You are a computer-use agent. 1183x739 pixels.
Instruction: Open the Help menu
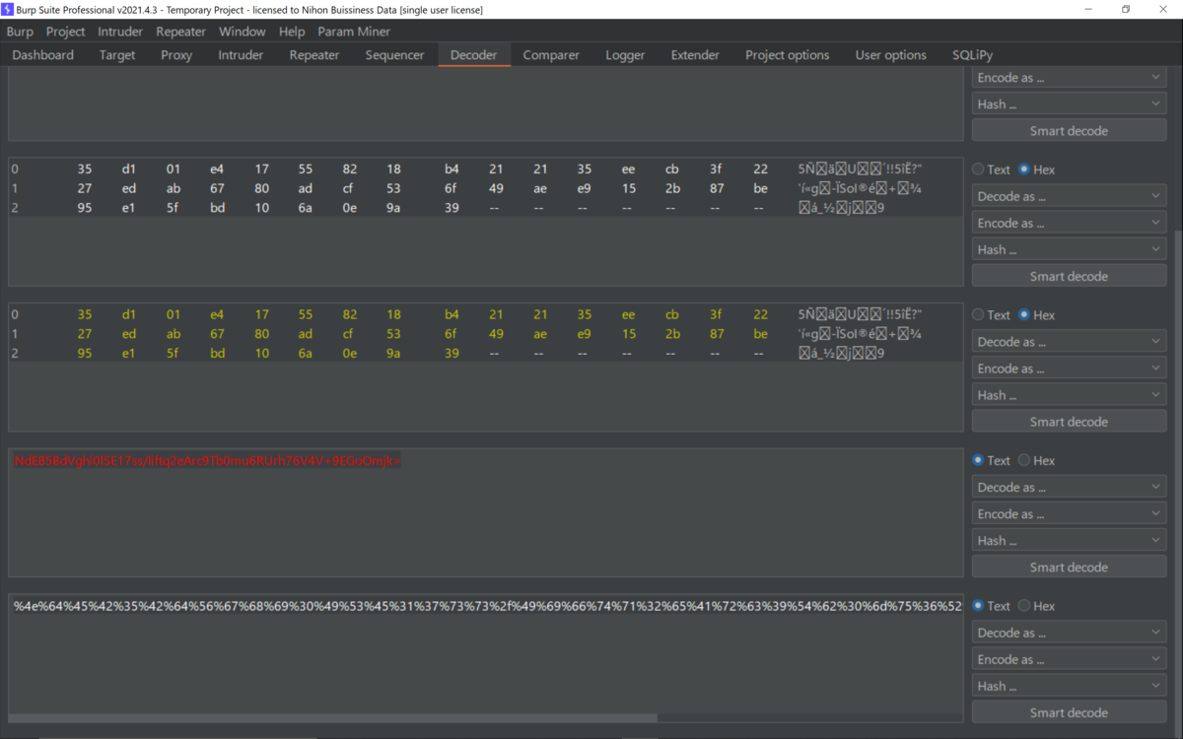coord(292,32)
